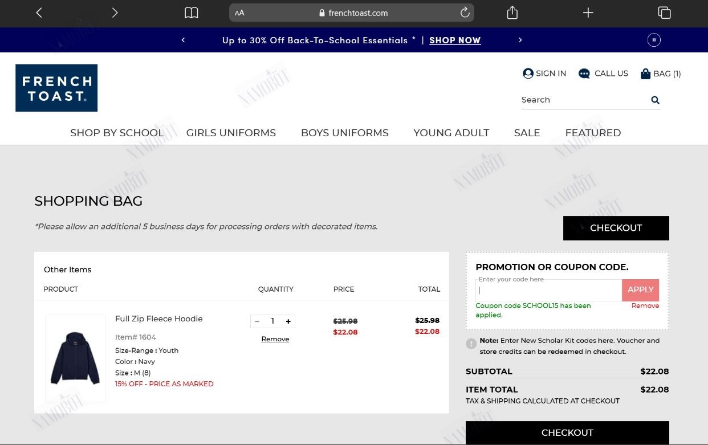The height and width of the screenshot is (445, 708).
Task: Open Safari bookmarks book icon
Action: 192,13
